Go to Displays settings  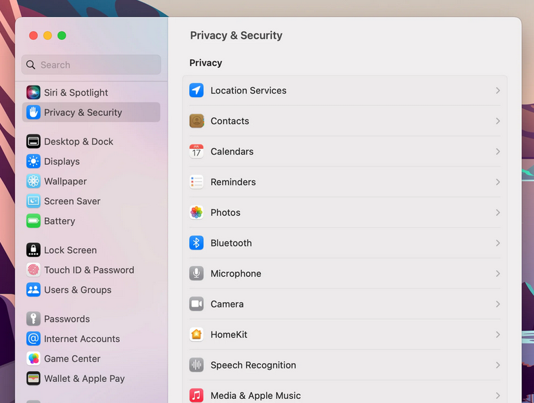pyautogui.click(x=91, y=161)
